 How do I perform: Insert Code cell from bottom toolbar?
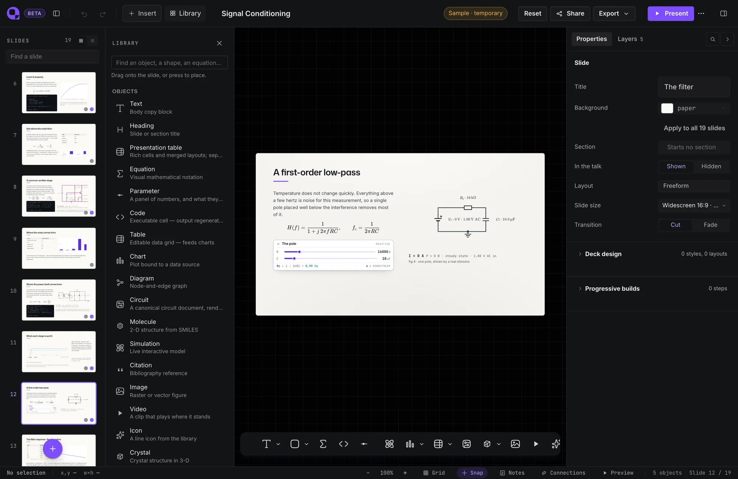(344, 444)
